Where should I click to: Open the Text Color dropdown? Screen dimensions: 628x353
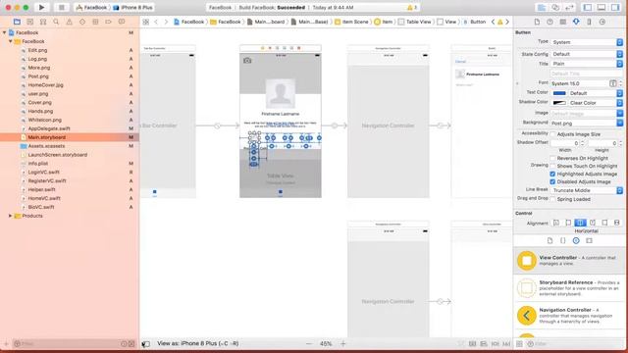pos(596,93)
